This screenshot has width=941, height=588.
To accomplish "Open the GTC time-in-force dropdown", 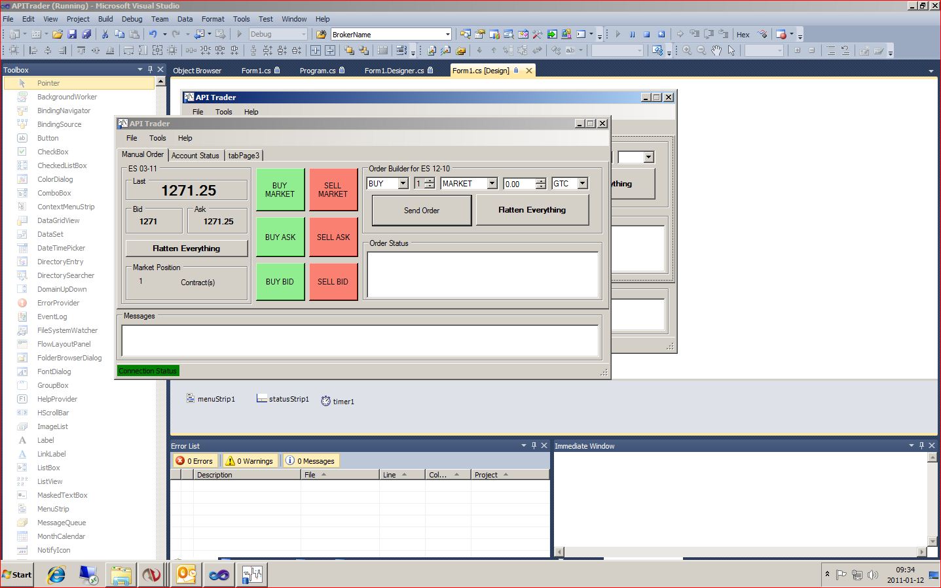I will pos(583,184).
